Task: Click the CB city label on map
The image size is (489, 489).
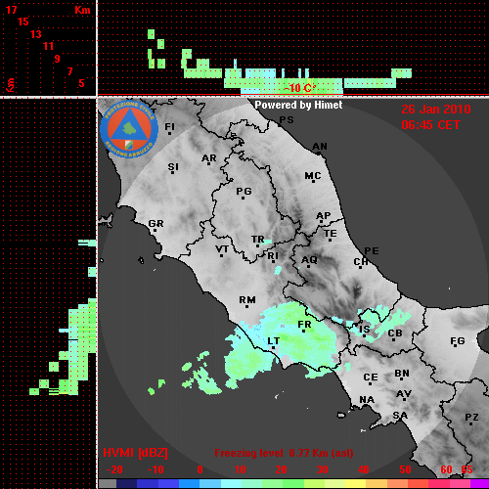Action: pyautogui.click(x=395, y=333)
